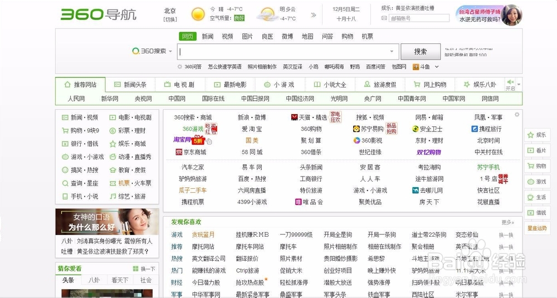The height and width of the screenshot is (298, 557).
Task: Select the 网页 search tab
Action: click(188, 36)
